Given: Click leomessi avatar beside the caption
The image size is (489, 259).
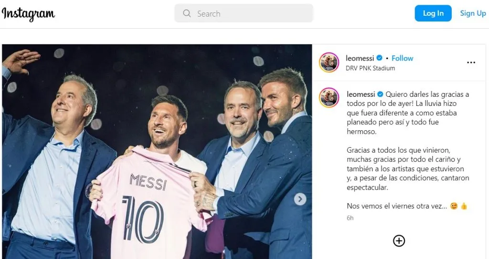Looking at the screenshot, I should click(x=329, y=97).
